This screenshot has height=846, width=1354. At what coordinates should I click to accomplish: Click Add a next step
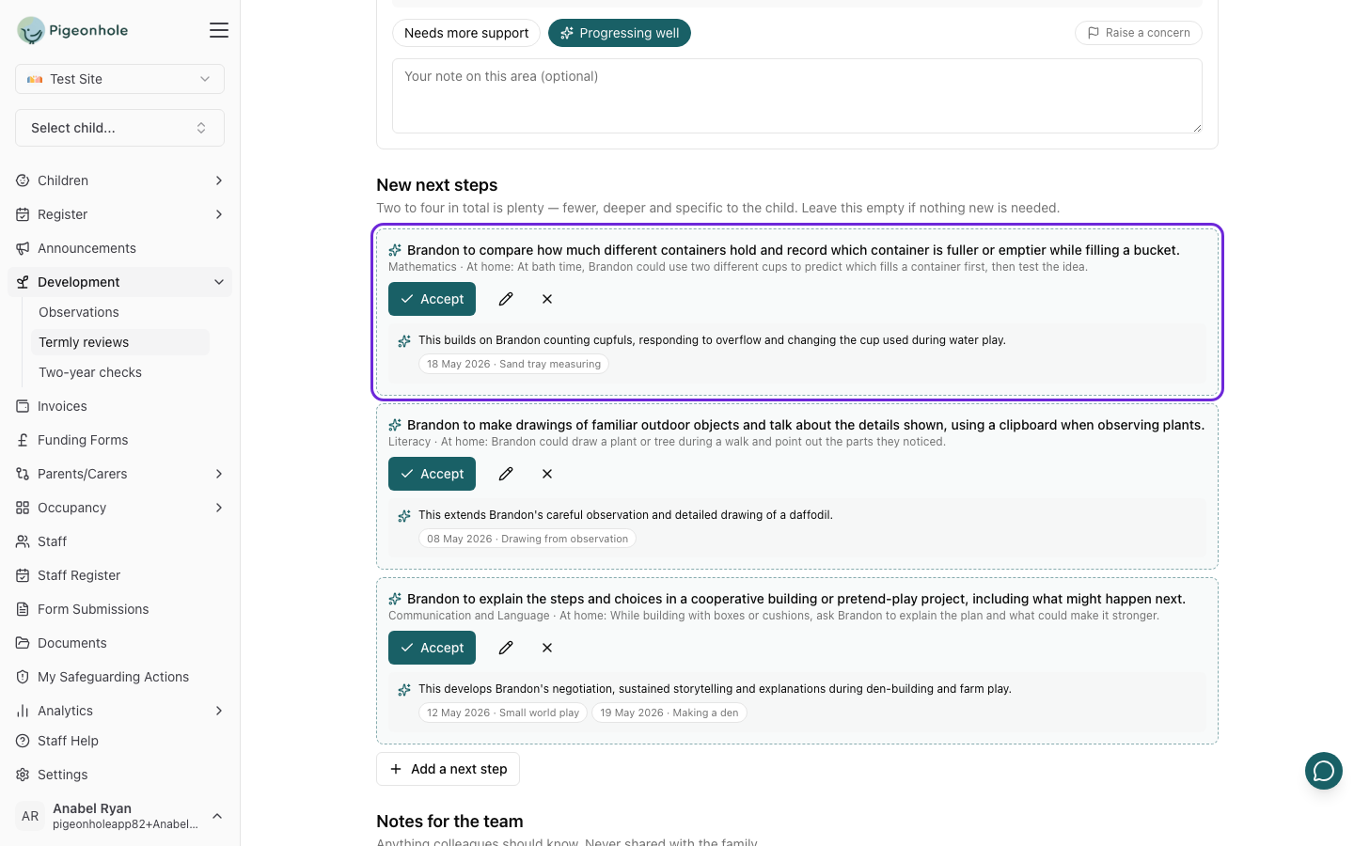(448, 769)
